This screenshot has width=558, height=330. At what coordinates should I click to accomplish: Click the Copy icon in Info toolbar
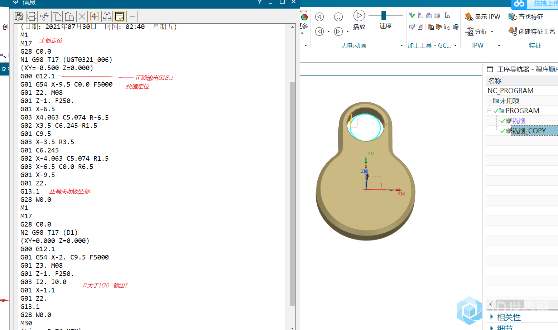click(57, 16)
